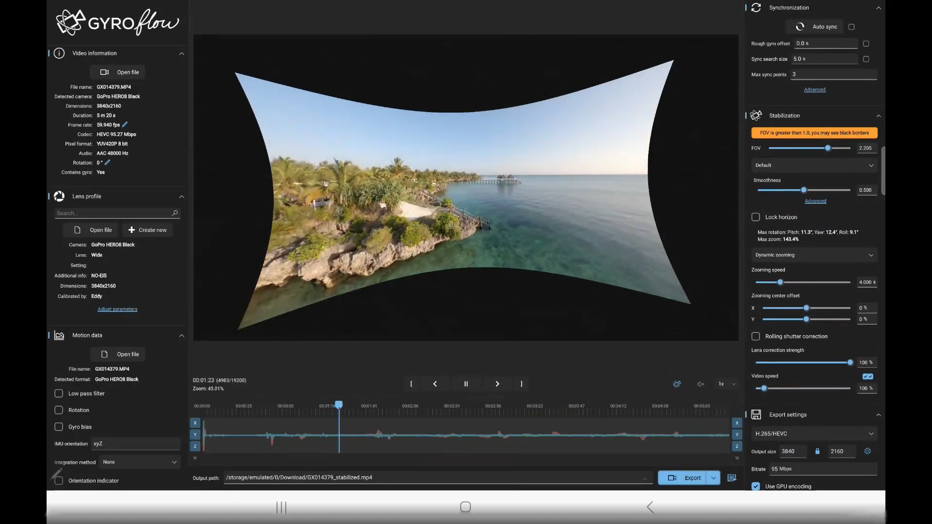Screen dimensions: 932x524
Task: Click the Export settings save icon
Action: coord(756,415)
